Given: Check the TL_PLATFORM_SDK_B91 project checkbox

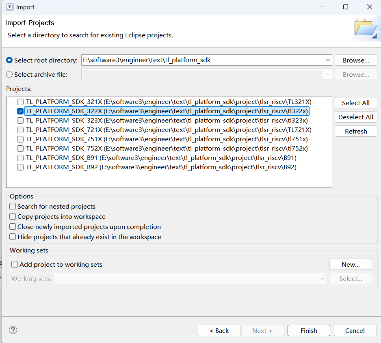Looking at the screenshot, I should (20, 158).
